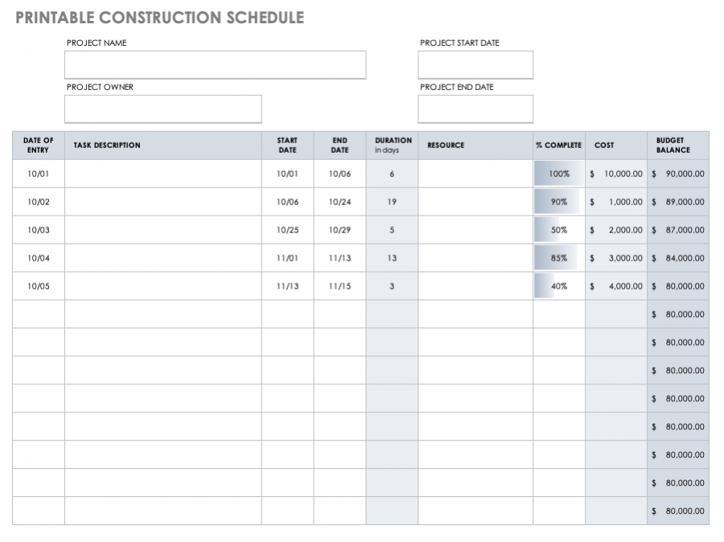
Task: Select the 40% complete progress cell
Action: click(559, 286)
